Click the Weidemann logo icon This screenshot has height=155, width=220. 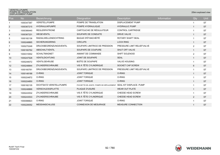click(x=178, y=148)
